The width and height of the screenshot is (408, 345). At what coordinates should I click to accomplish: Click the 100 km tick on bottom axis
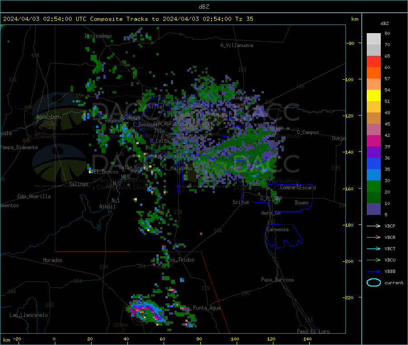(235, 339)
